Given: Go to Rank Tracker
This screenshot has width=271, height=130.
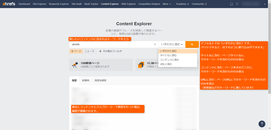Looking at the screenshot, I should point(91,4).
